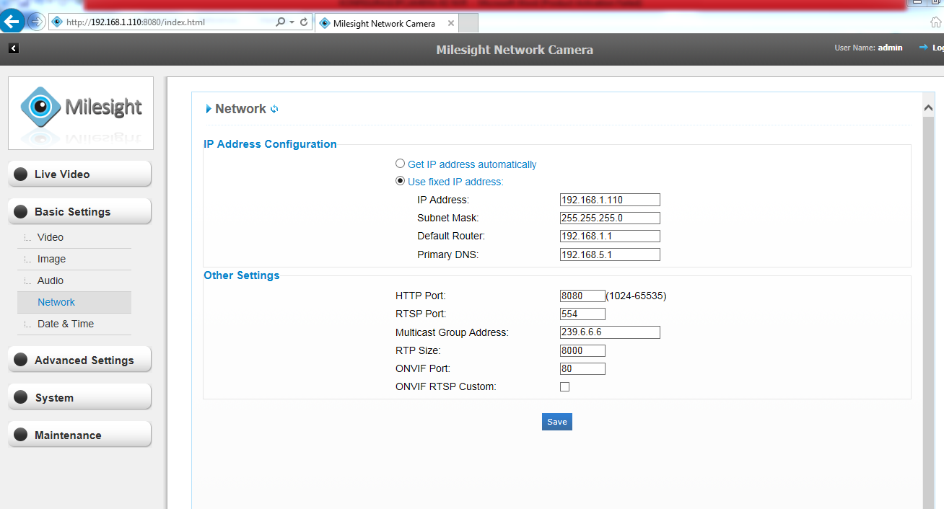Click the ONVIF Port input field
The image size is (944, 509).
coord(582,368)
